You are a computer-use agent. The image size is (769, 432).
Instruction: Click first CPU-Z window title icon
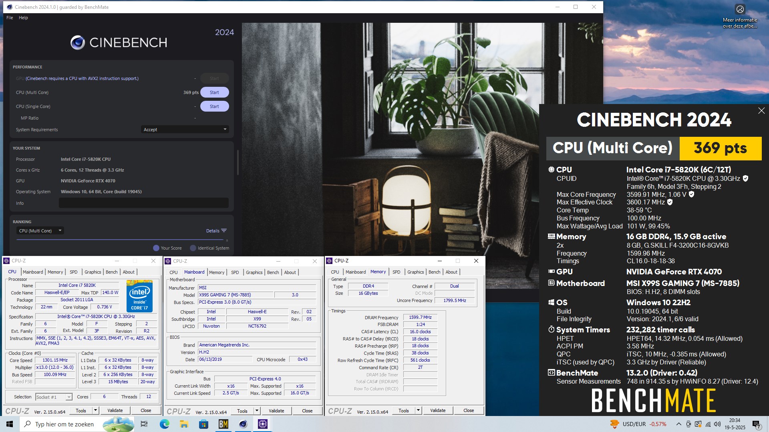pos(6,261)
